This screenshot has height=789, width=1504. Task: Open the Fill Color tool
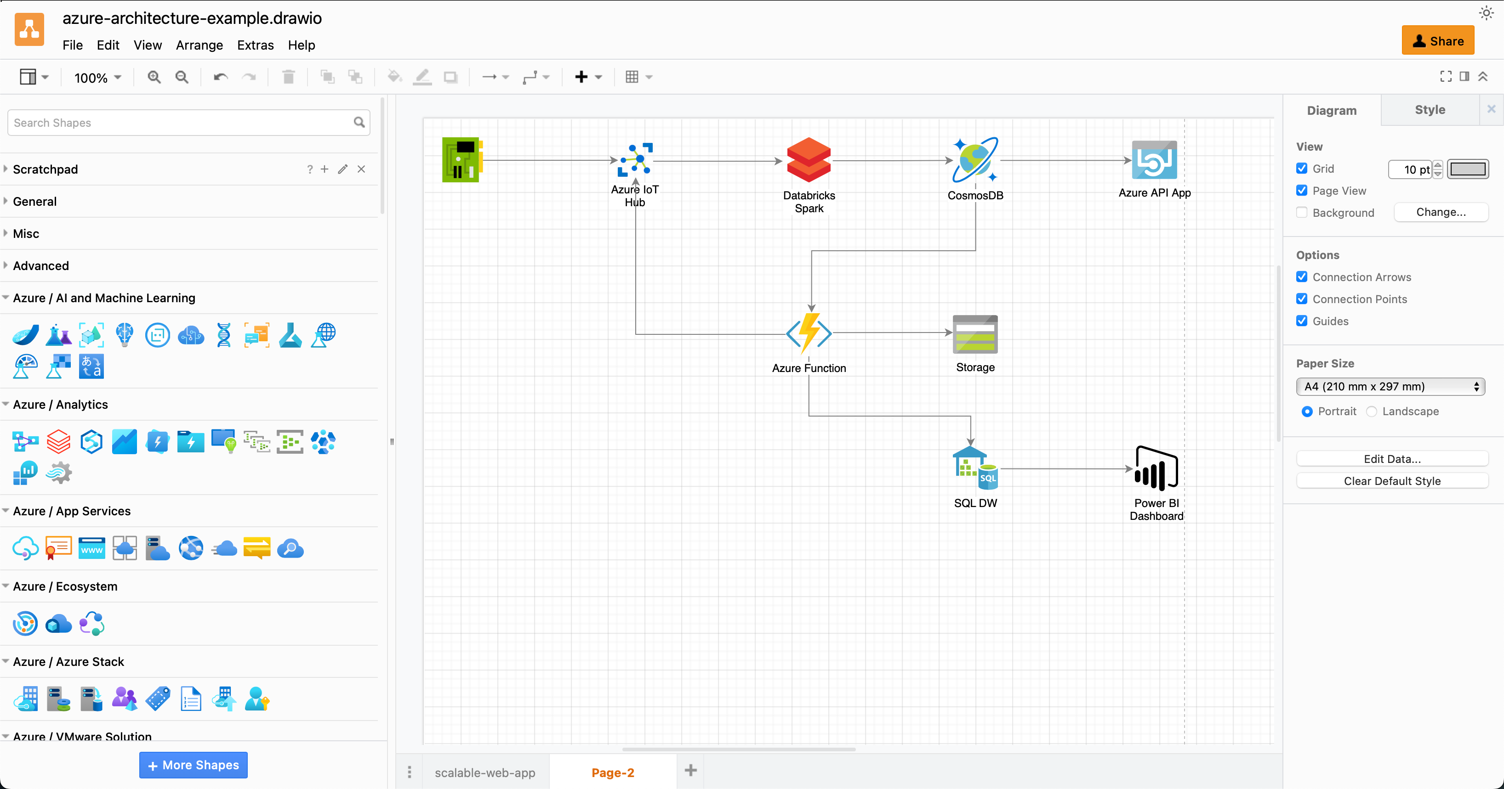[395, 76]
